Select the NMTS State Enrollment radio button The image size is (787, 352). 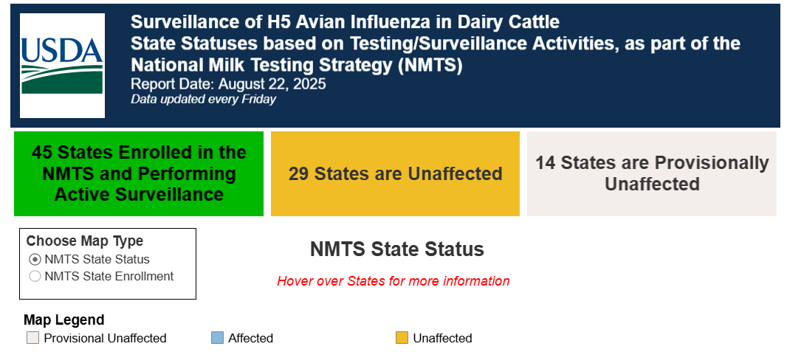coord(35,276)
